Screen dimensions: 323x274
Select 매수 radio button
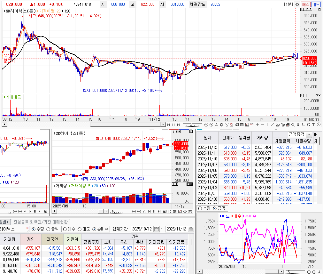(65, 229)
